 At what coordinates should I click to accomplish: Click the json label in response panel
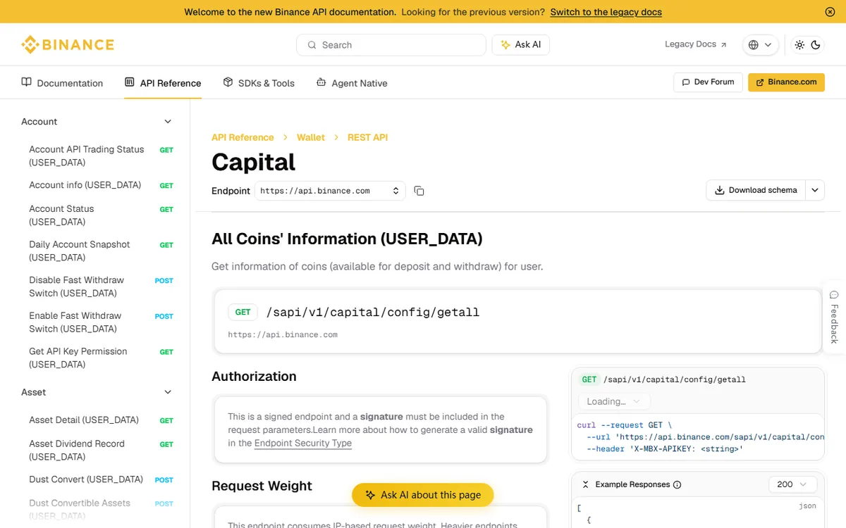(x=807, y=505)
